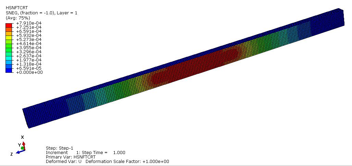Click the legend value +7.251e-04
This screenshot has height=166, width=352.
coord(29,27)
